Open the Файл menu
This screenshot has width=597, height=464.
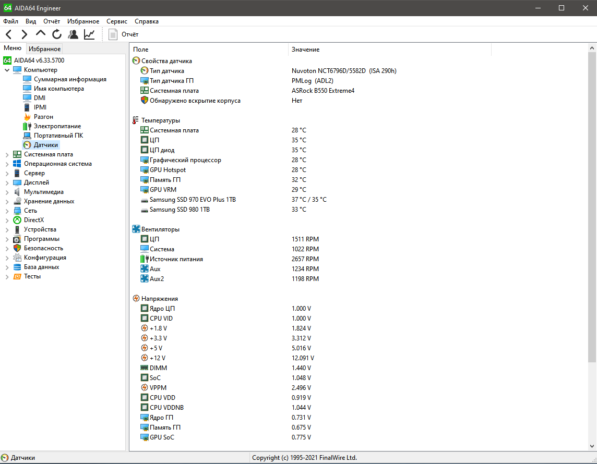click(10, 21)
